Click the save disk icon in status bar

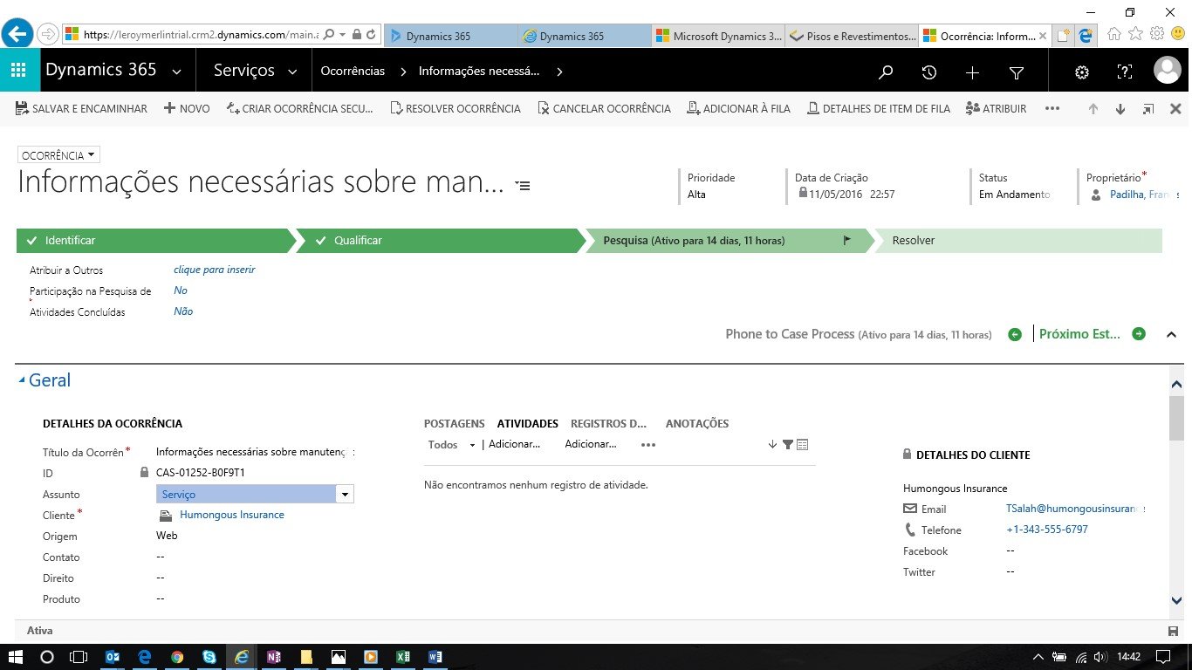(1173, 631)
